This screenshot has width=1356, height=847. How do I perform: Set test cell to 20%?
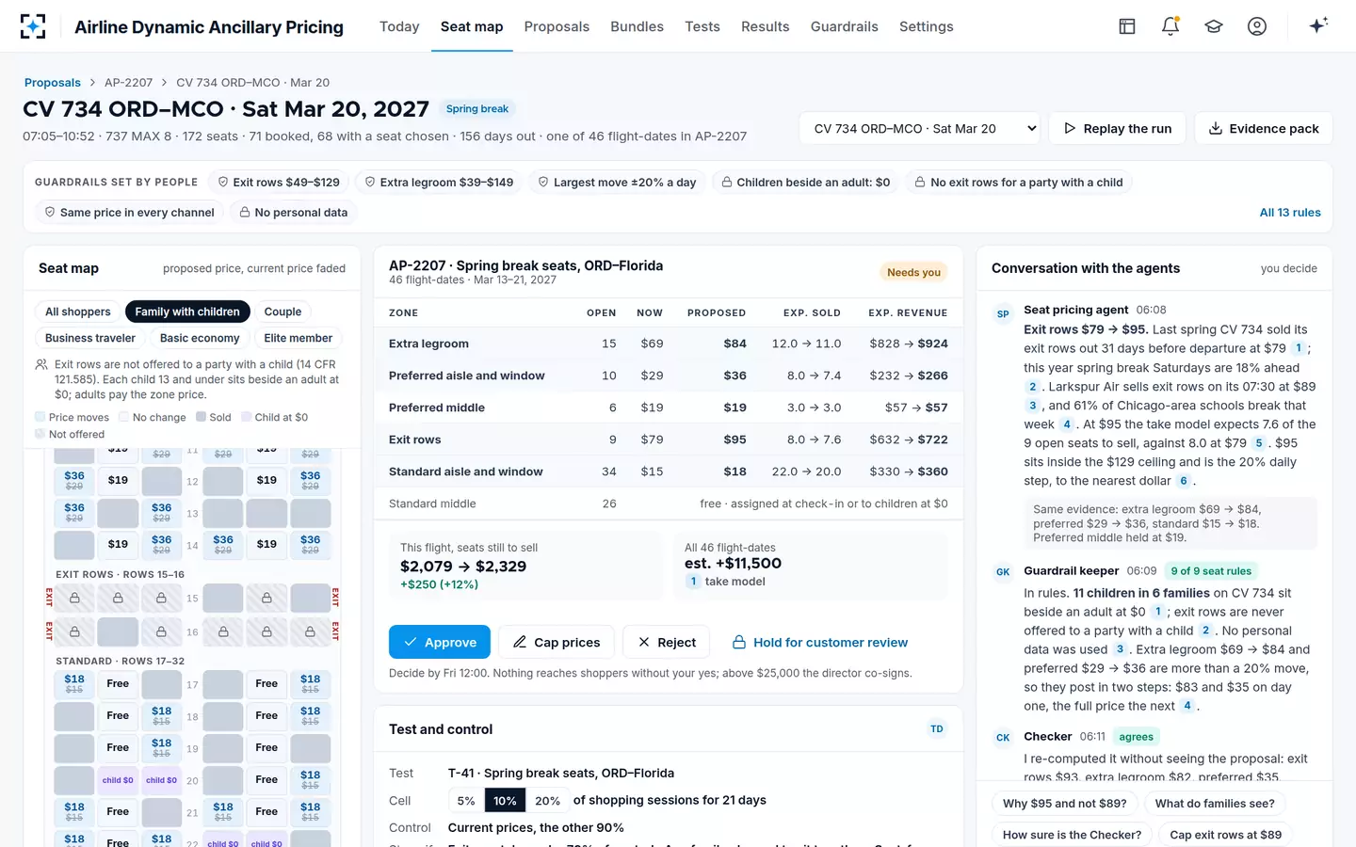point(547,801)
